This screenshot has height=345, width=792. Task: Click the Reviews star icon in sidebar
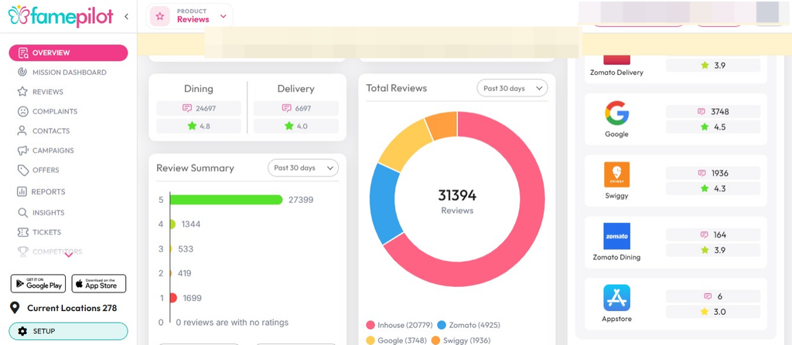point(22,92)
